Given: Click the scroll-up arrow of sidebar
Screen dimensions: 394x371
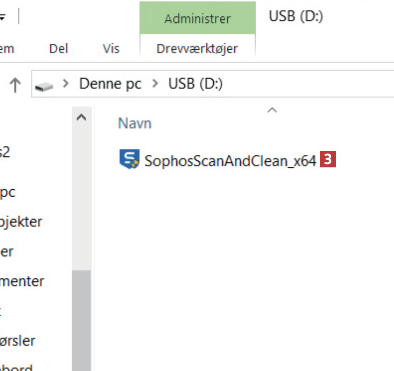Looking at the screenshot, I should point(82,117).
